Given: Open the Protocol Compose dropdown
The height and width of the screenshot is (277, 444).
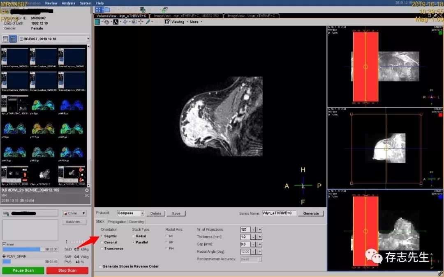Looking at the screenshot, I should (x=142, y=213).
